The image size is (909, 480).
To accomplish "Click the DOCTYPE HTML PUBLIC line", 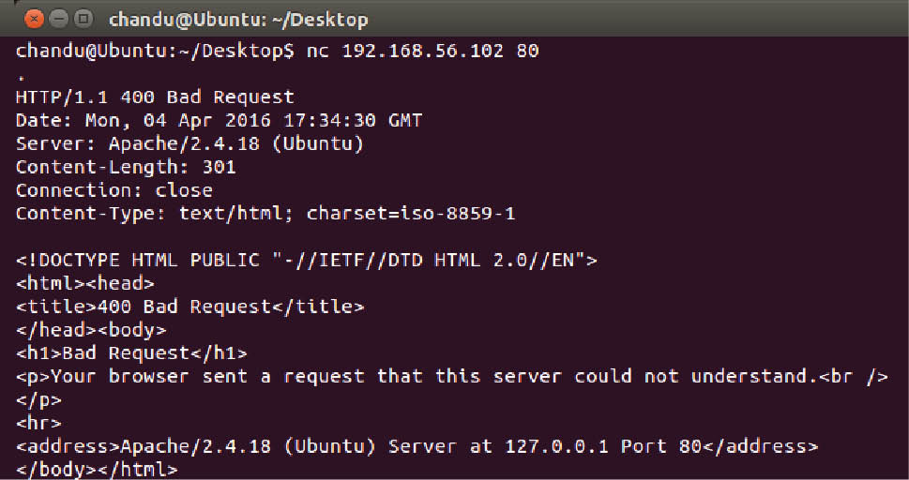I will (307, 260).
